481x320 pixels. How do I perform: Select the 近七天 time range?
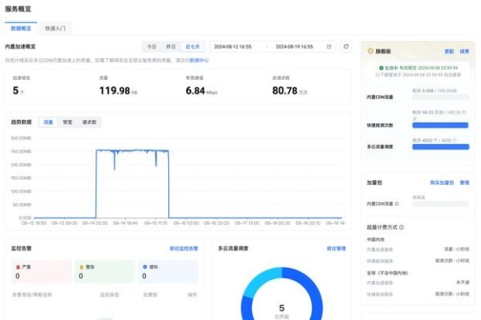pos(192,46)
